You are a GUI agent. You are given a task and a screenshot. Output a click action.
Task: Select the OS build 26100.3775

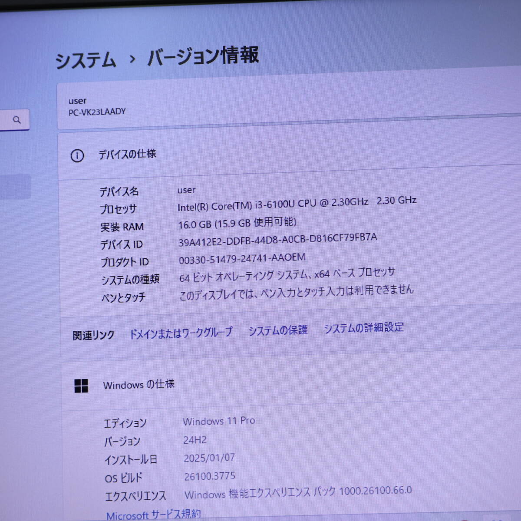[210, 476]
